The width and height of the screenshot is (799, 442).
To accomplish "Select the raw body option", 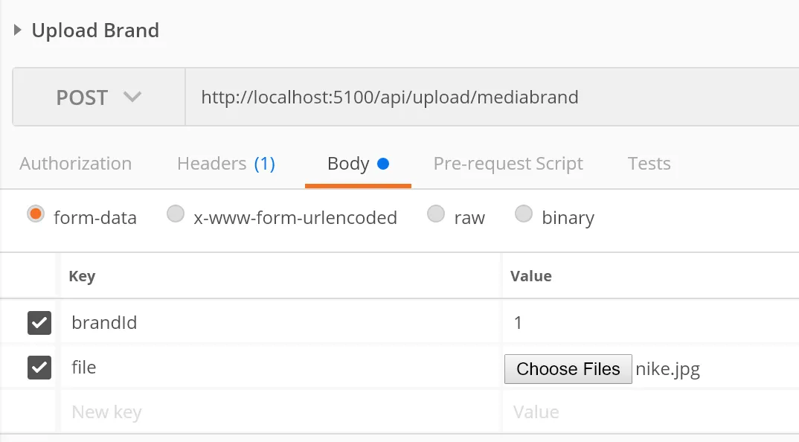I will (x=436, y=214).
